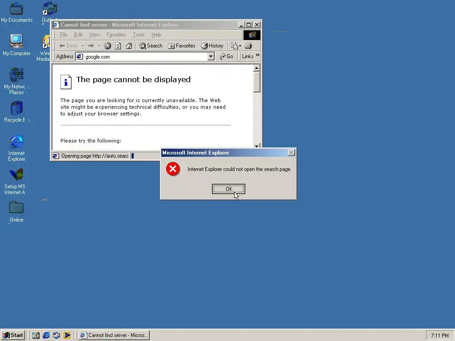Open the File menu

[64, 35]
